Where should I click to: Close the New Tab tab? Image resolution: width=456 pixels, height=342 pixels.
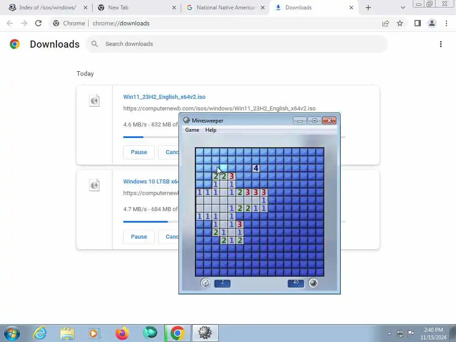tap(174, 8)
